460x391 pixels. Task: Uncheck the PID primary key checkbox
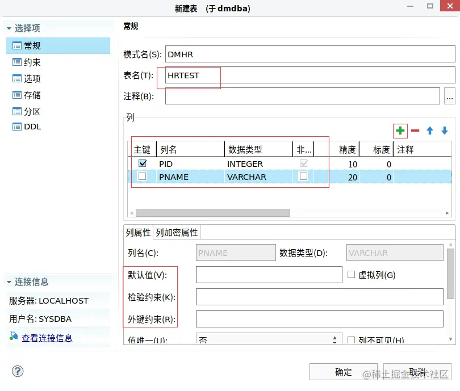click(x=143, y=163)
